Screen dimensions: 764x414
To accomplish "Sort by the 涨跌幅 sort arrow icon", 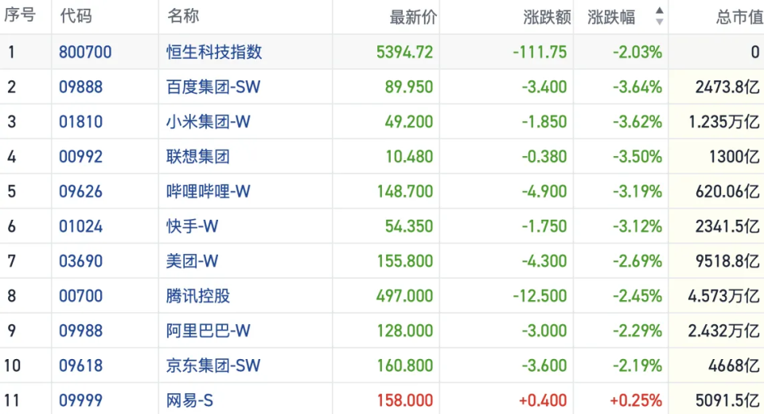I will (x=659, y=16).
